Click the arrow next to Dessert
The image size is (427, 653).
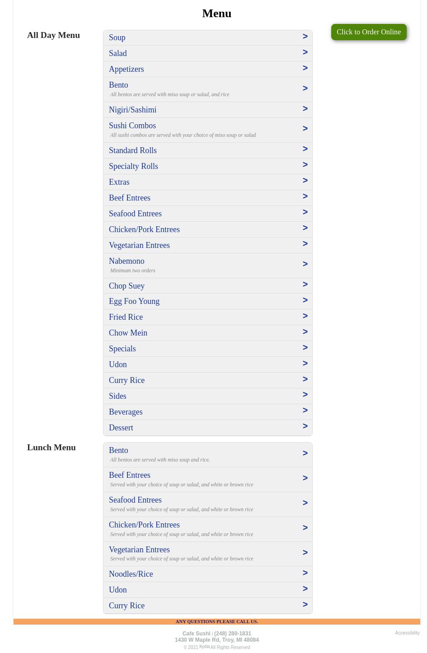305,426
